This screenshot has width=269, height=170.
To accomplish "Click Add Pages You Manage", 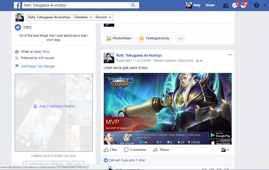I will (x=38, y=66).
